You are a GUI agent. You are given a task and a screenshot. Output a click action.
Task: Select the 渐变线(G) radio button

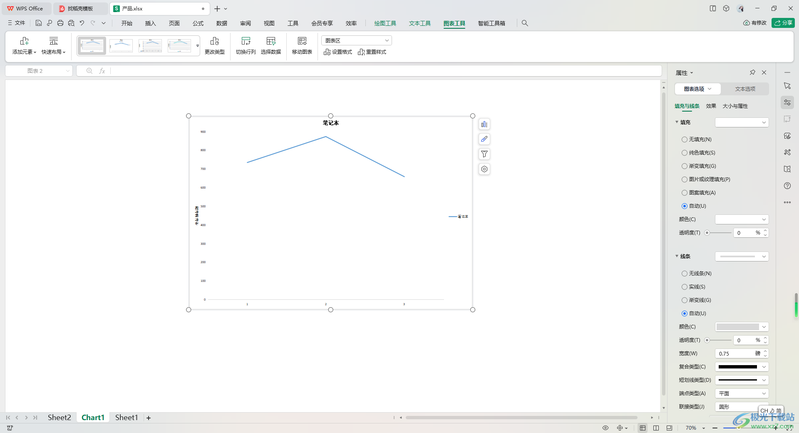point(685,300)
